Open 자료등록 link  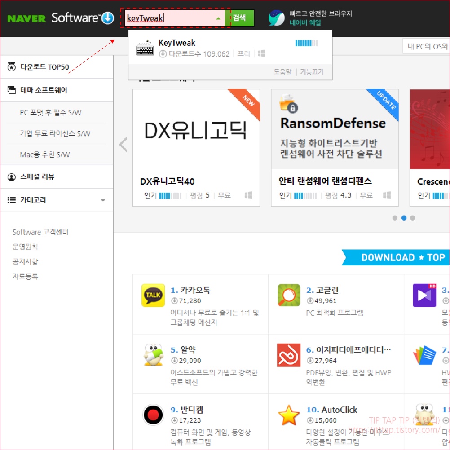[25, 276]
